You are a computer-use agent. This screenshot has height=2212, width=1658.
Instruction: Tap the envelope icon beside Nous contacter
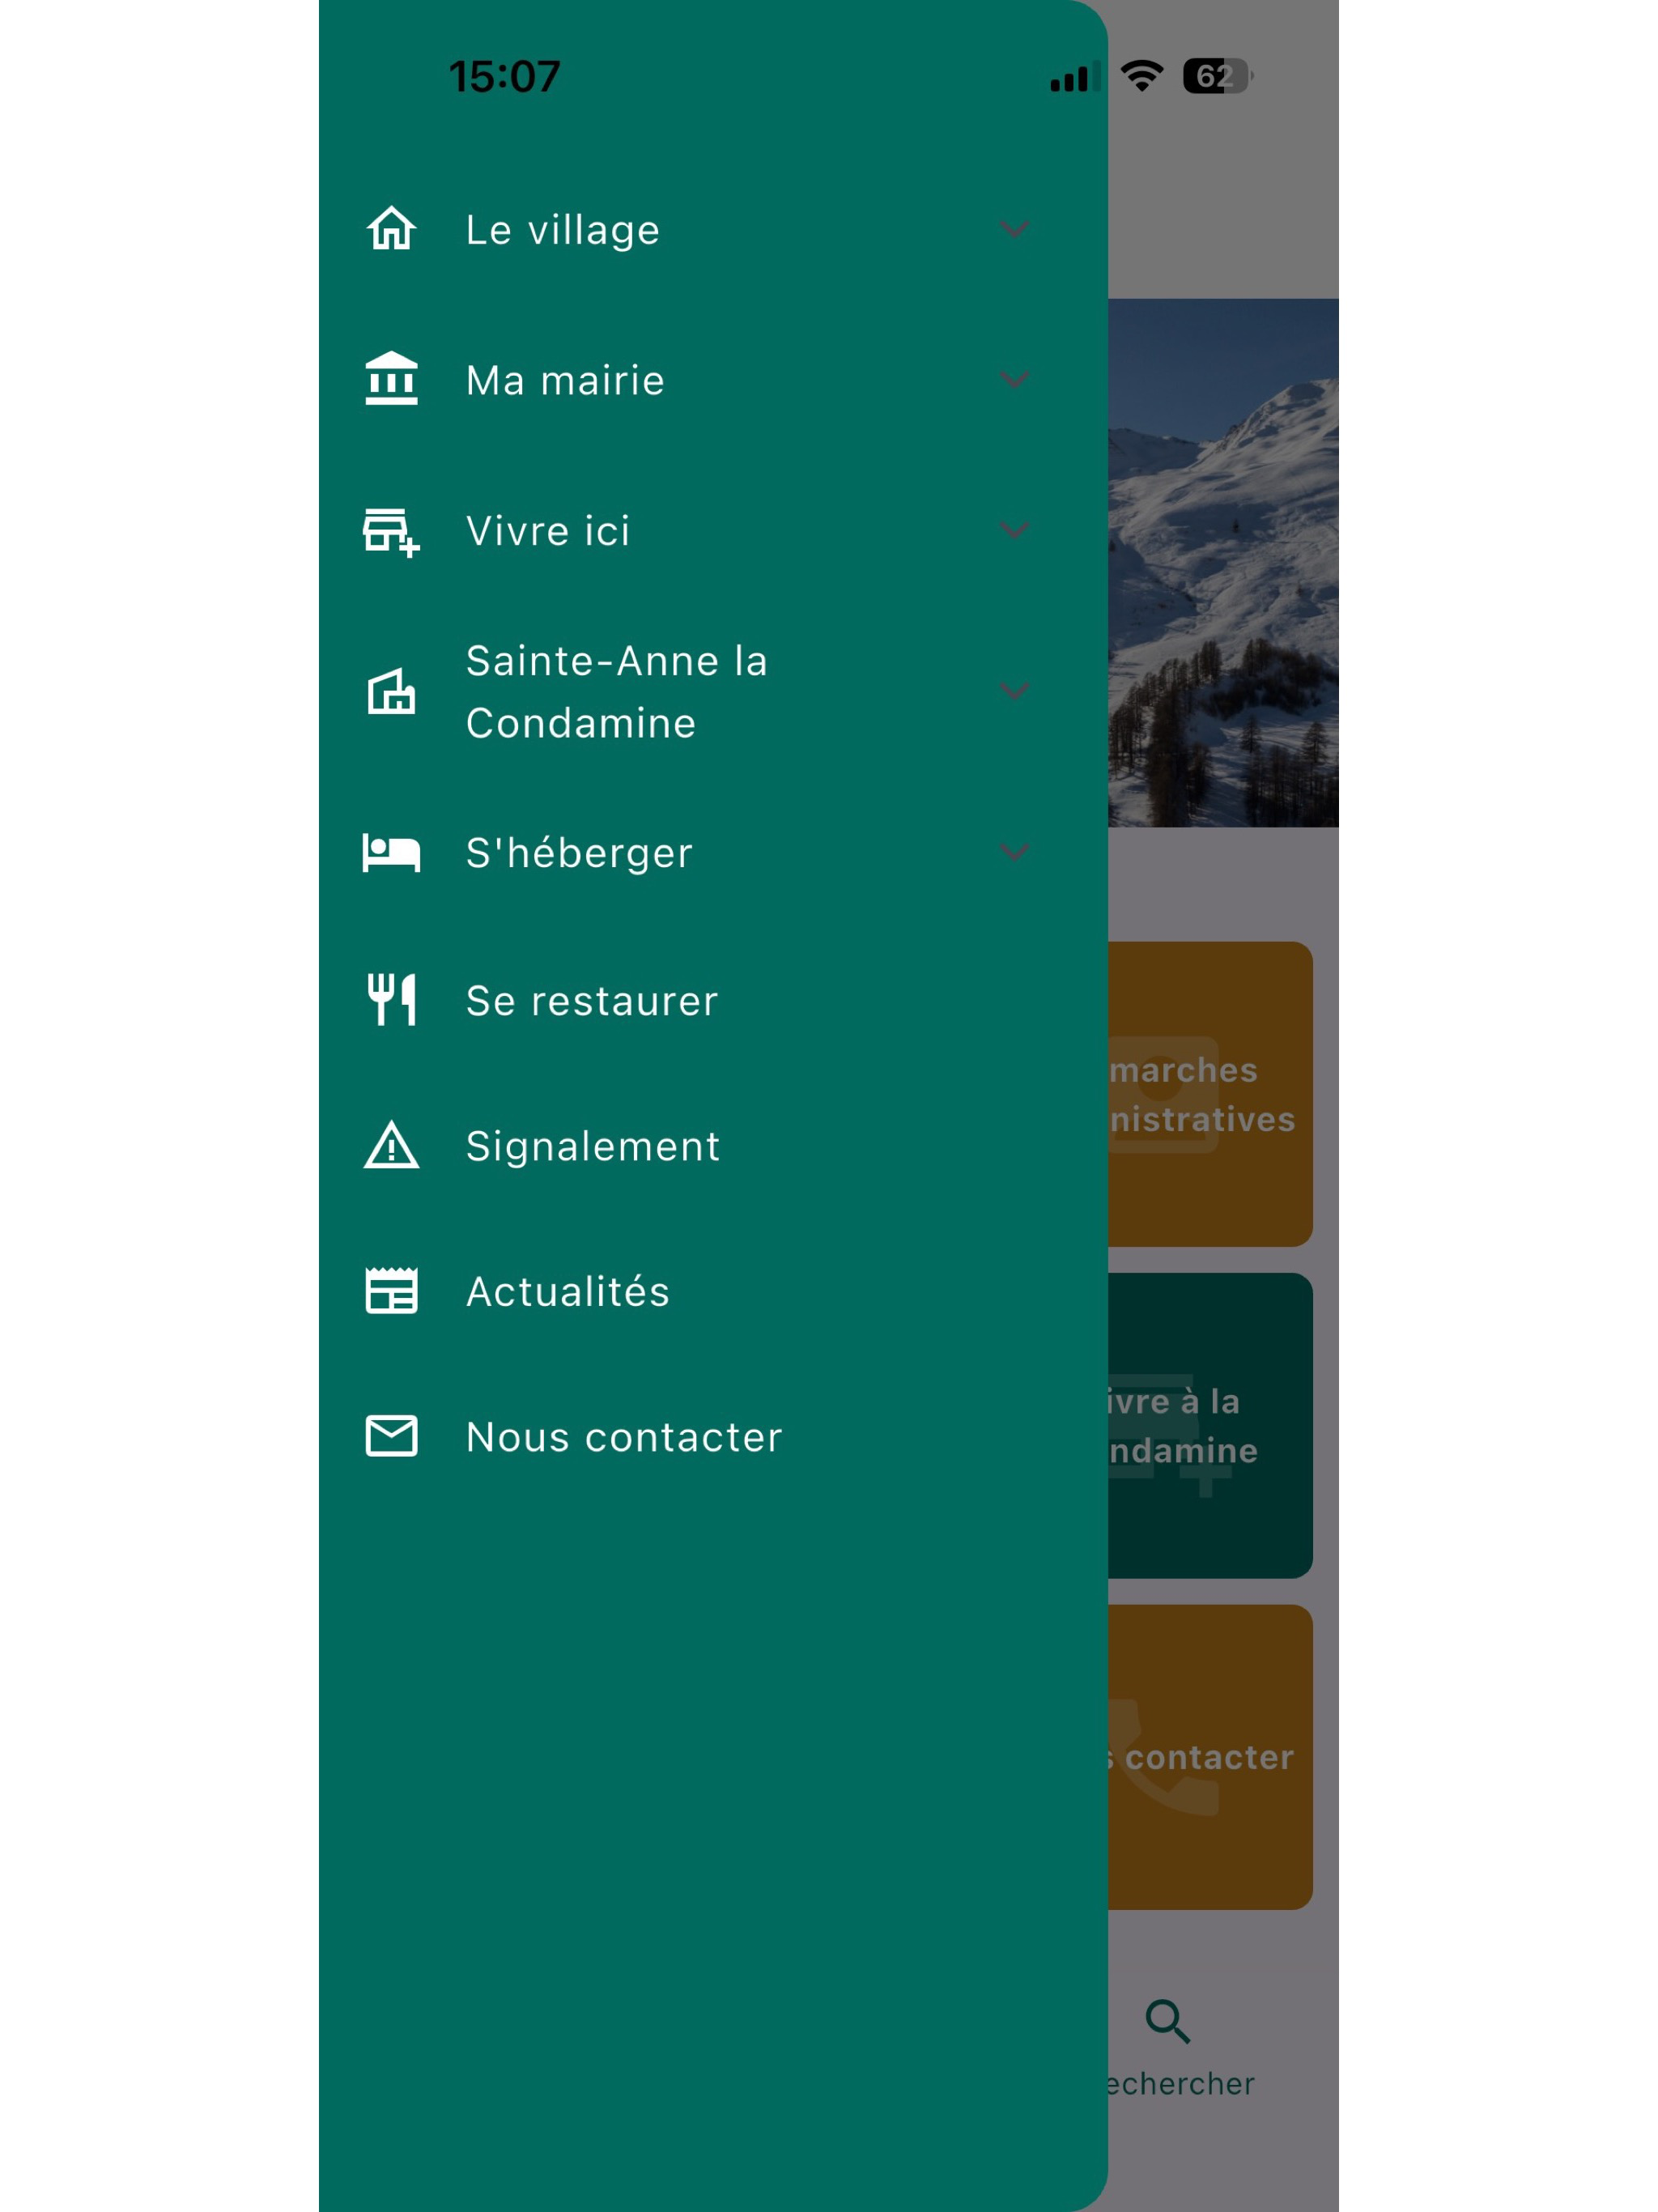(x=391, y=1436)
